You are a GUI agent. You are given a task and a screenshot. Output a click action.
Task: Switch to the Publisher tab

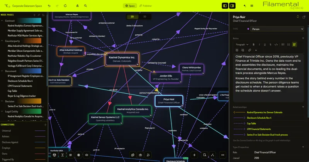tap(146, 6)
